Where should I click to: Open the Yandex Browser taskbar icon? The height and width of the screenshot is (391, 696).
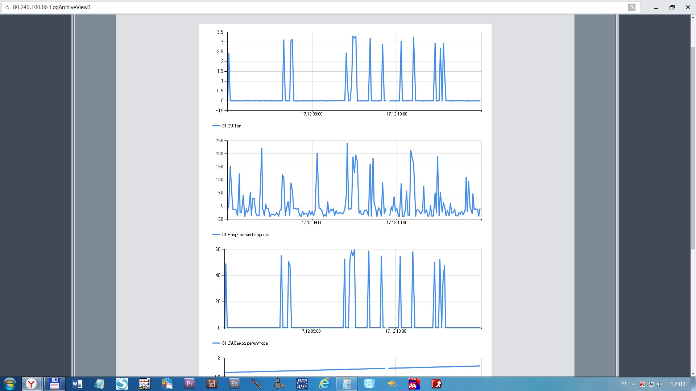[x=32, y=384]
